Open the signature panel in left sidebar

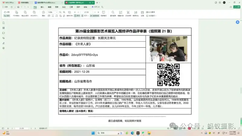(4, 43)
